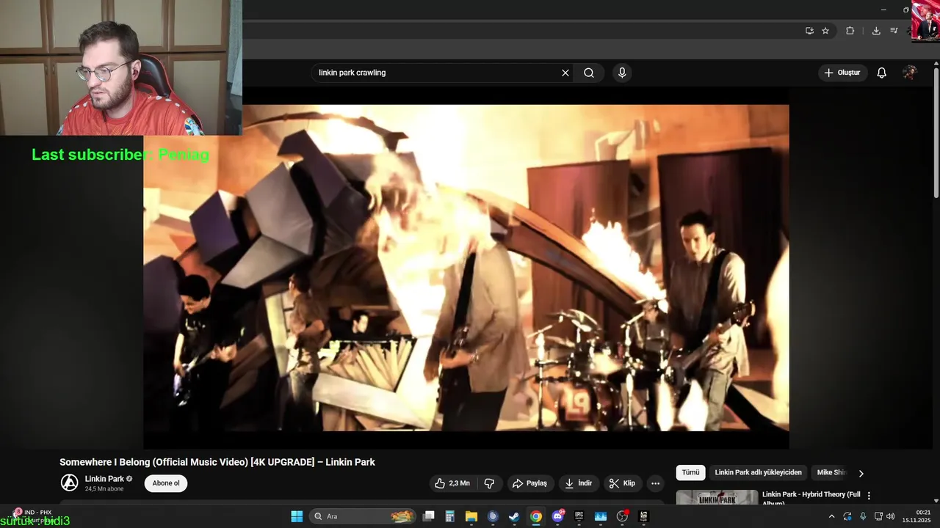Open YouTube notifications bell
Image resolution: width=940 pixels, height=528 pixels.
tap(882, 73)
